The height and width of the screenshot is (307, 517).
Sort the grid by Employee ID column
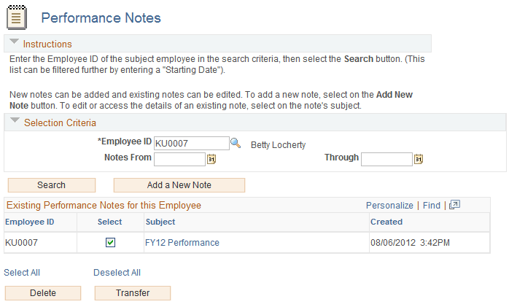30,222
